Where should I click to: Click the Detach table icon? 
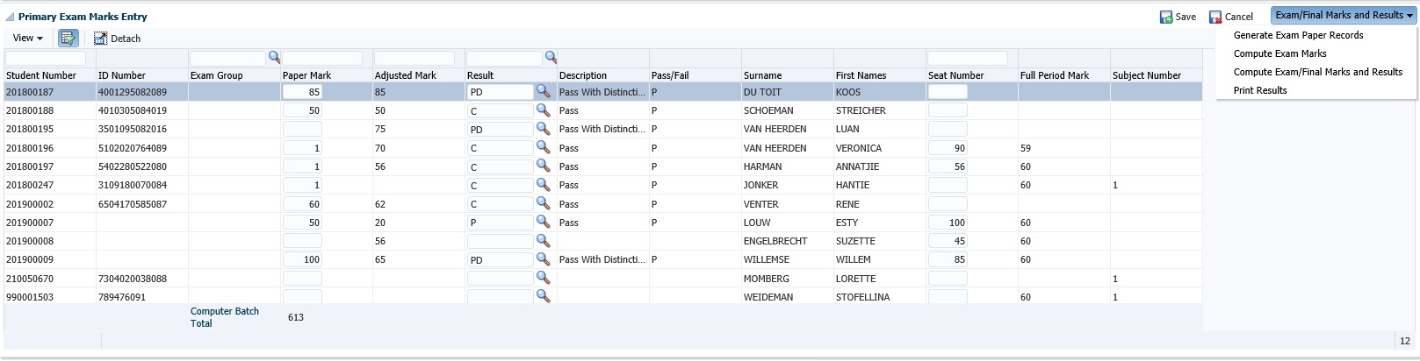point(101,39)
